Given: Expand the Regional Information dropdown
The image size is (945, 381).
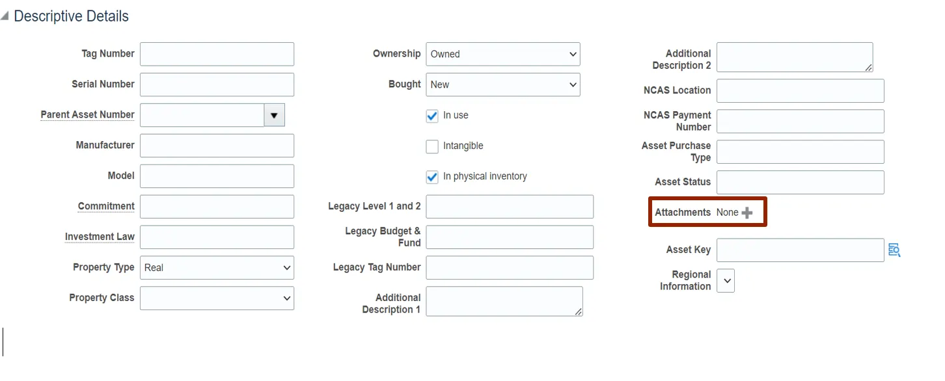Looking at the screenshot, I should tap(726, 281).
